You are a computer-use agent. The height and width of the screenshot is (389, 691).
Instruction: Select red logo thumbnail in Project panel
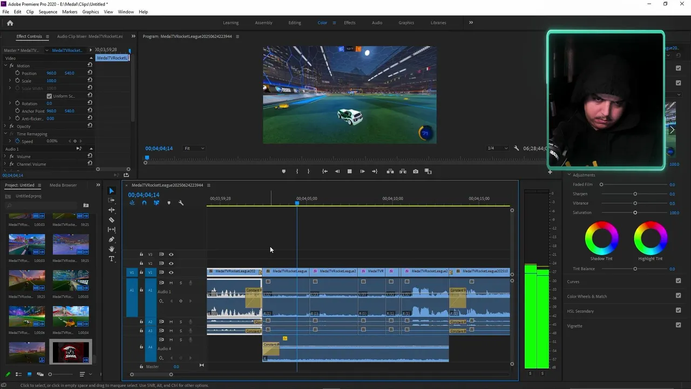tap(71, 352)
